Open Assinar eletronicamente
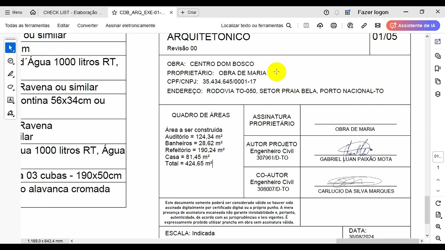 130,25
